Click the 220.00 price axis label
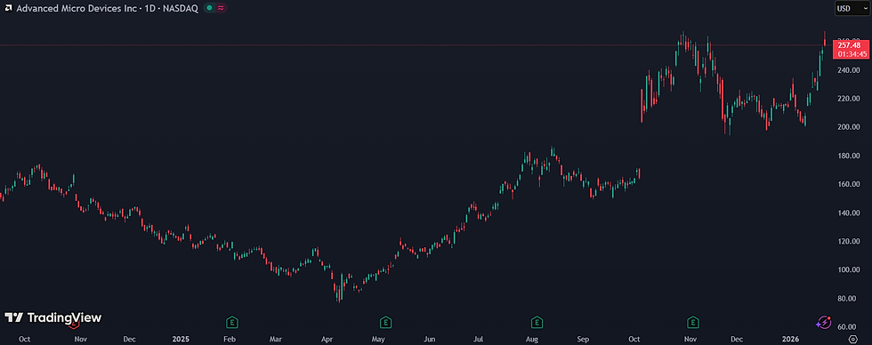 coord(849,99)
